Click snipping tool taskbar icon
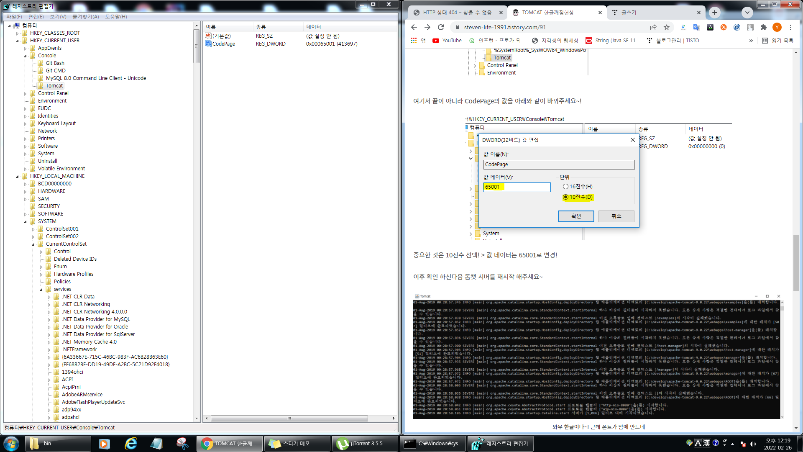 pos(182,444)
